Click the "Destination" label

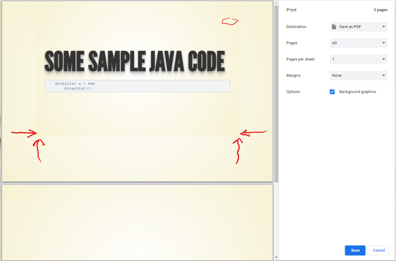tap(296, 27)
